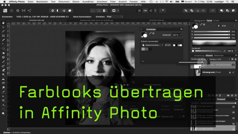Select the Verlaufsumsetzung adjustment layer row
The image size is (238, 134).
coord(213,65)
